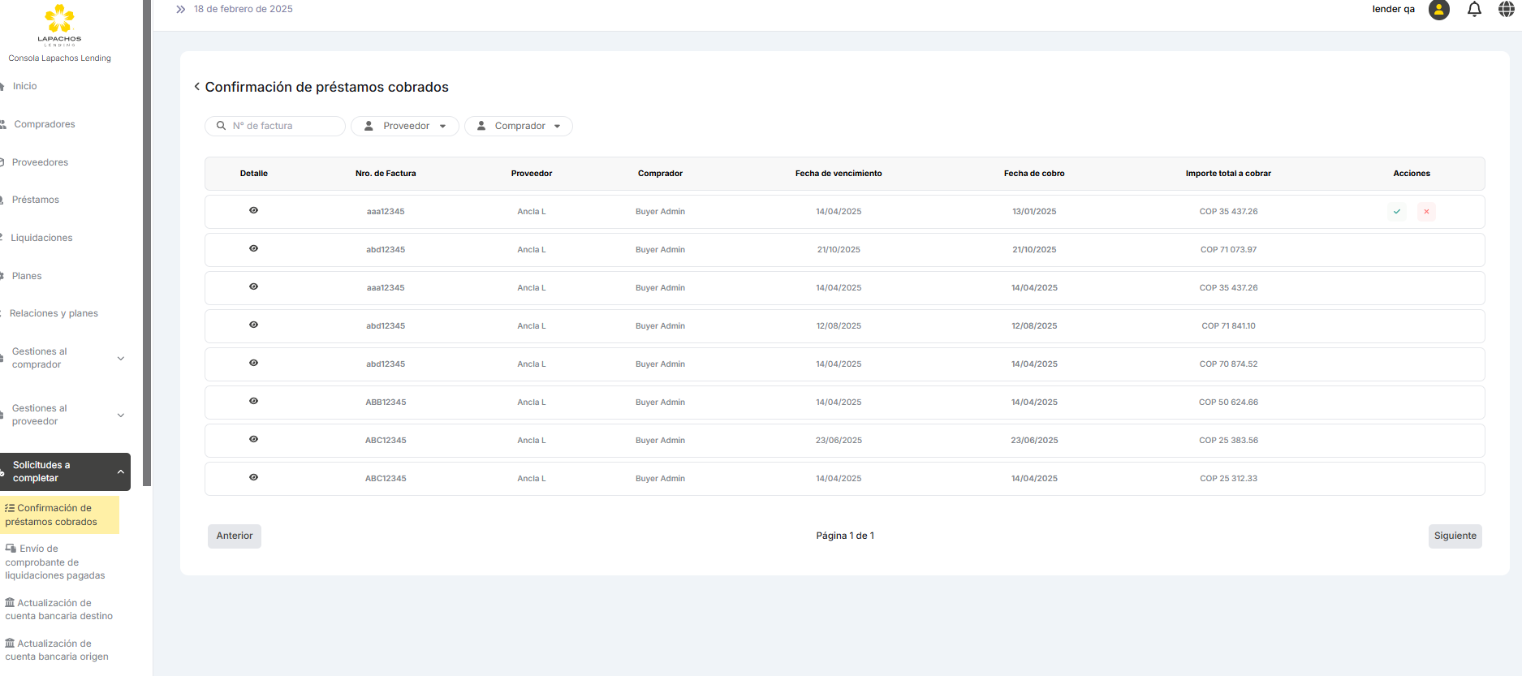This screenshot has width=1522, height=676.
Task: Open Liquidaciones menu item
Action: [41, 238]
